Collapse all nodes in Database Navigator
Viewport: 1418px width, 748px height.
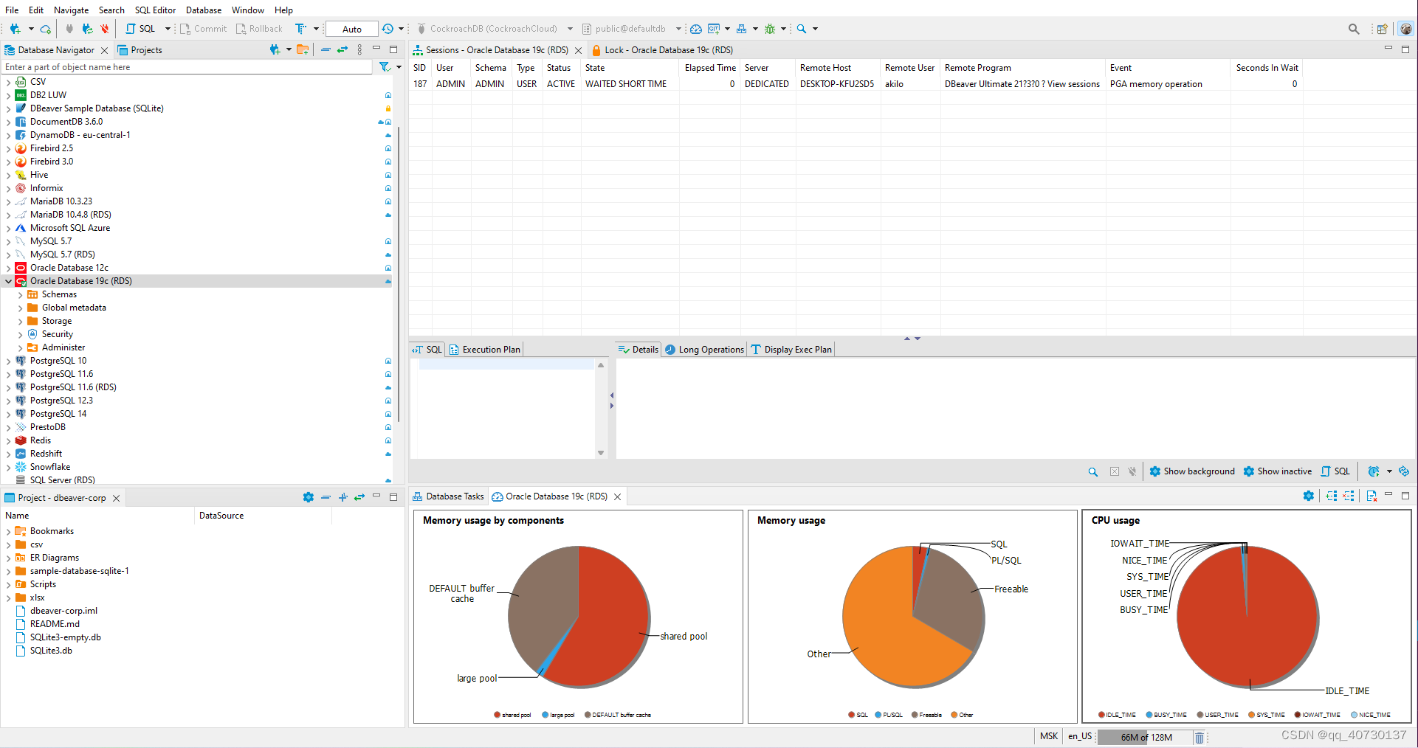point(326,49)
